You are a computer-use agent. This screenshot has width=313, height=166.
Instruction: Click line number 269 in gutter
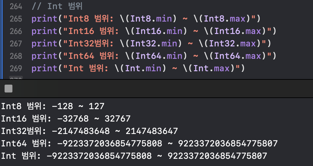[16, 68]
